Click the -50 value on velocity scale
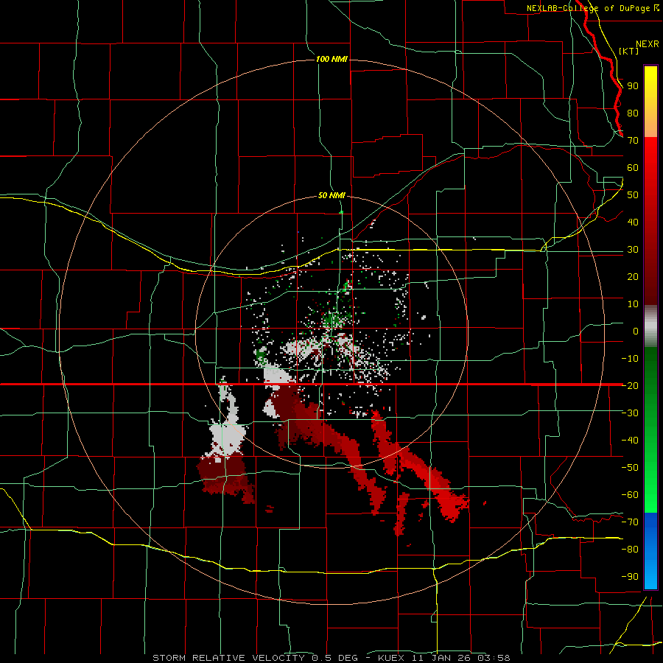This screenshot has width=663, height=663. point(630,468)
